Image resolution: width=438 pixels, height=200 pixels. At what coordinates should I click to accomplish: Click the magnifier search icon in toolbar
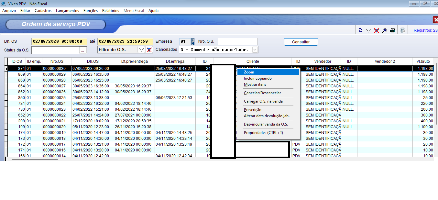click(x=384, y=30)
